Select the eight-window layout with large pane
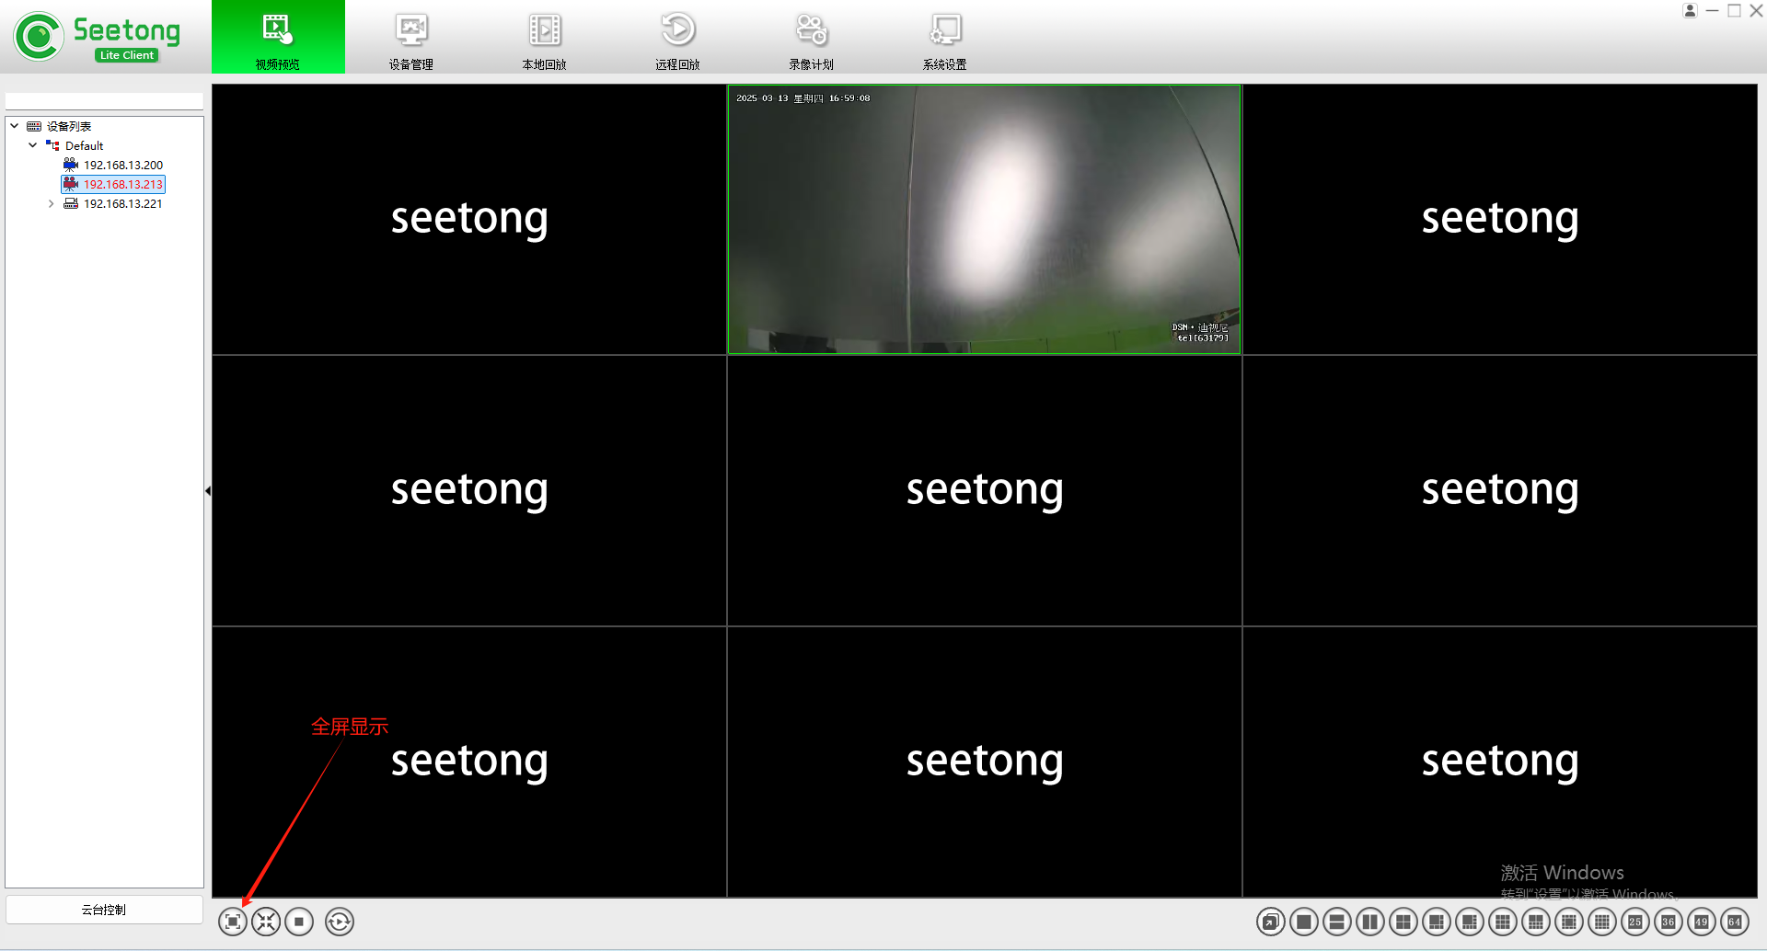 pos(1470,922)
